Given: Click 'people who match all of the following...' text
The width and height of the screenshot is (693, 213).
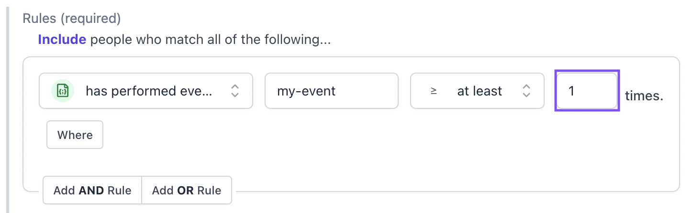Looking at the screenshot, I should pyautogui.click(x=211, y=40).
